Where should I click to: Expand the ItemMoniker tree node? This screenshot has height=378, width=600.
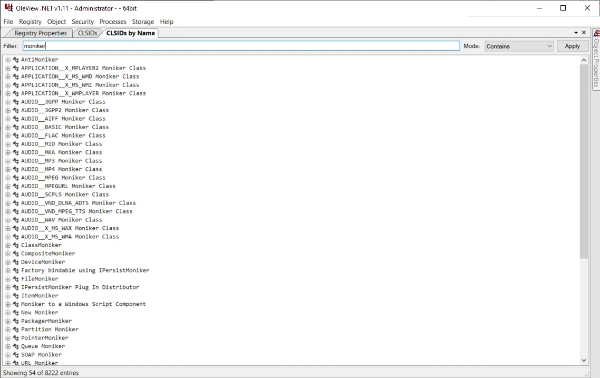pos(8,296)
